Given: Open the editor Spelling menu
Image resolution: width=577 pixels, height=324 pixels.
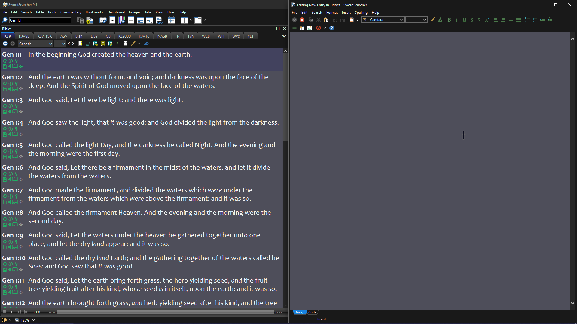Looking at the screenshot, I should pyautogui.click(x=361, y=13).
